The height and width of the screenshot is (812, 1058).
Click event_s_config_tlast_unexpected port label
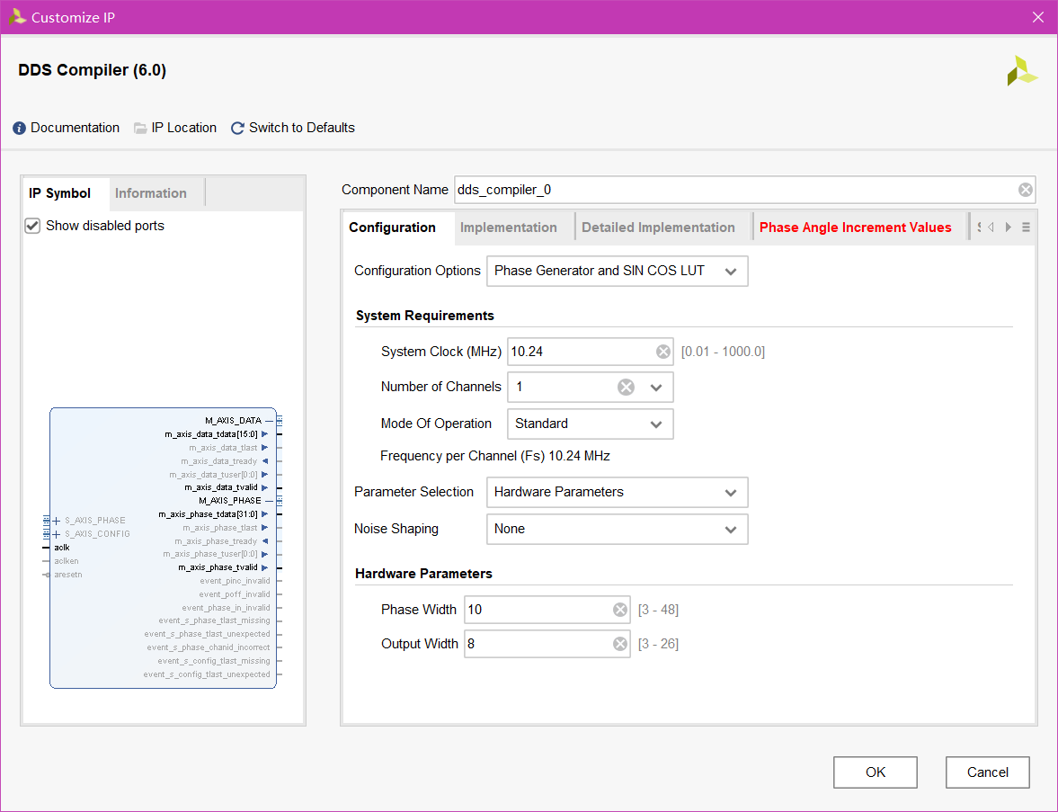click(207, 675)
